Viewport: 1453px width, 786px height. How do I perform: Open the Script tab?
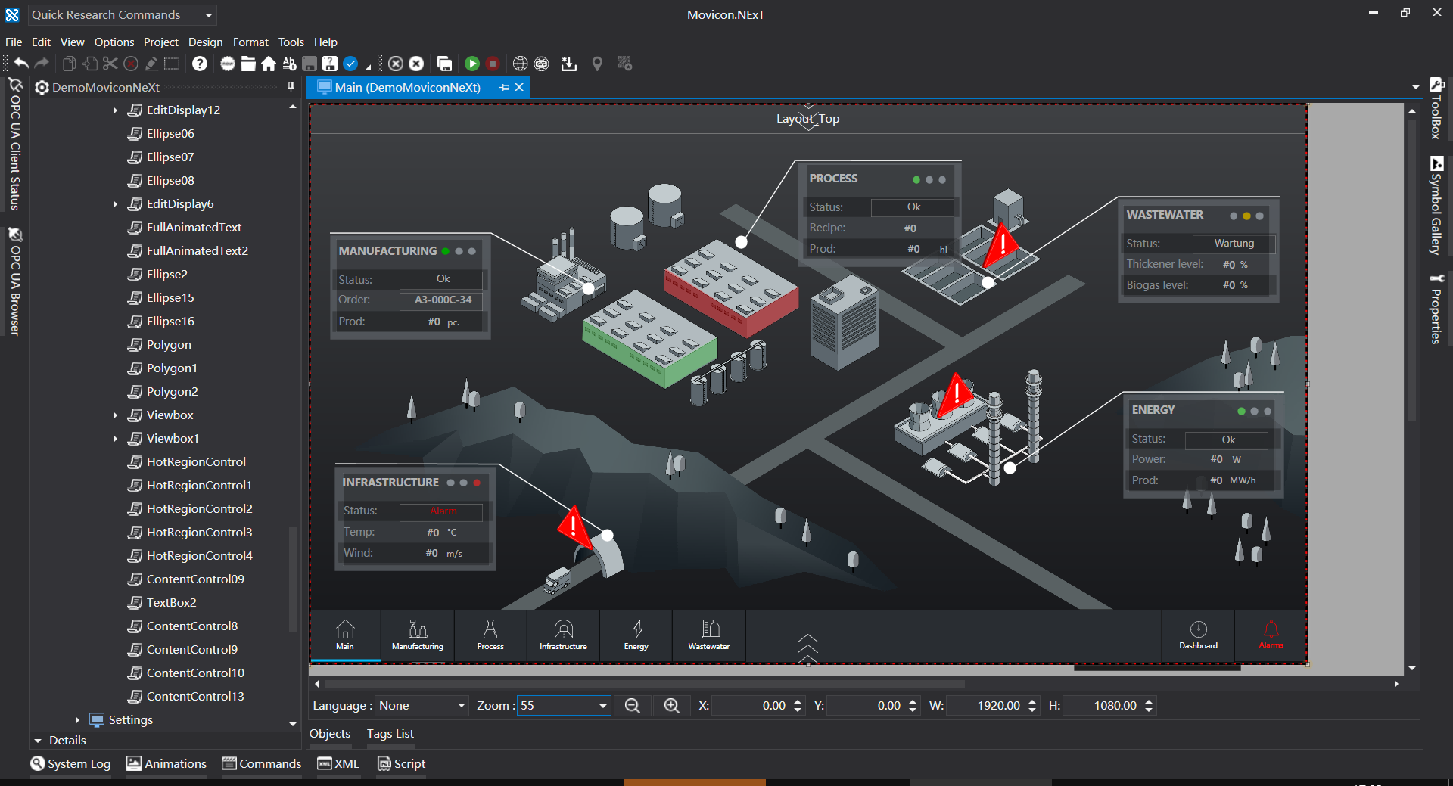402,764
